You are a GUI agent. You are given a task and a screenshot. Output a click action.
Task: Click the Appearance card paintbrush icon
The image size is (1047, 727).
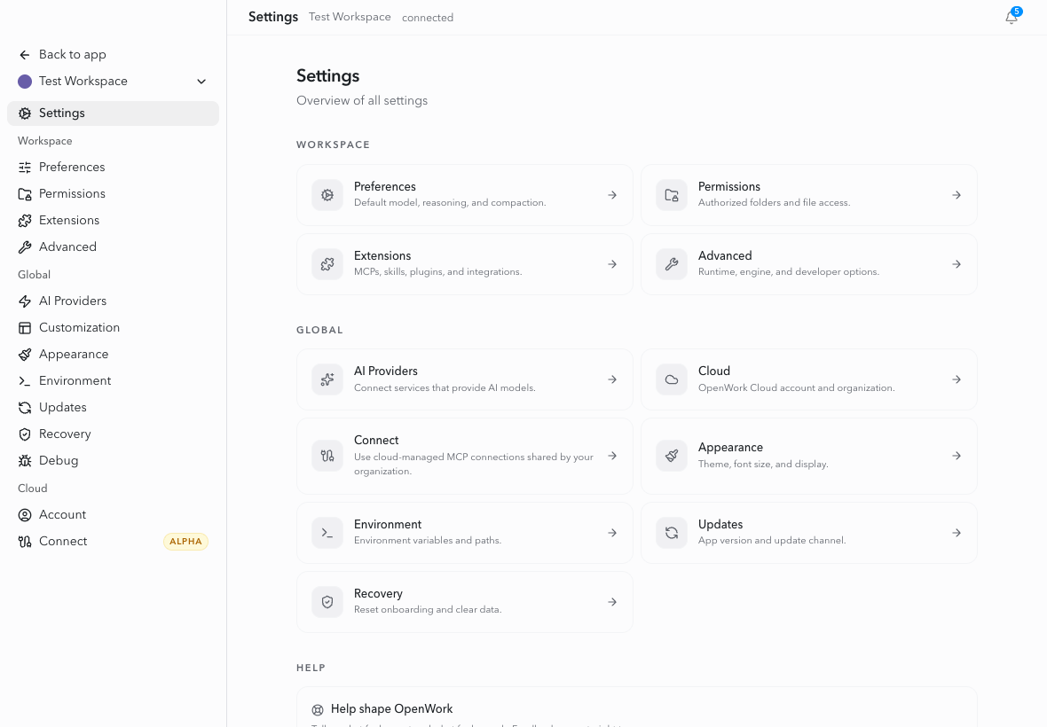coord(672,457)
